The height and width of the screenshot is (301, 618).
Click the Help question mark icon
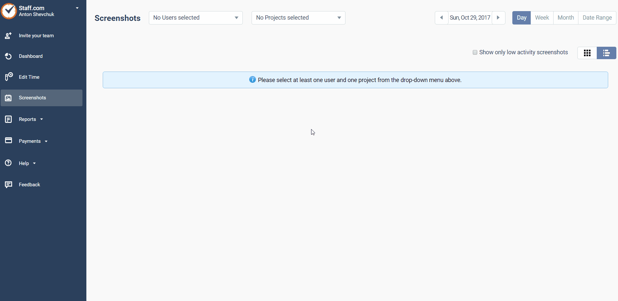8,163
